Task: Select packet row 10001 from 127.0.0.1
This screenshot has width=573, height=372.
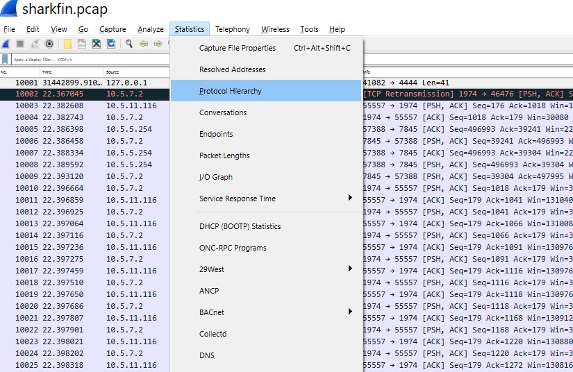Action: coord(85,83)
